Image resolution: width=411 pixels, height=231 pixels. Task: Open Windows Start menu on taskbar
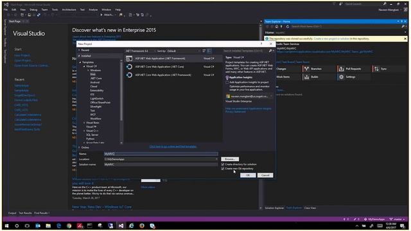[6, 226]
